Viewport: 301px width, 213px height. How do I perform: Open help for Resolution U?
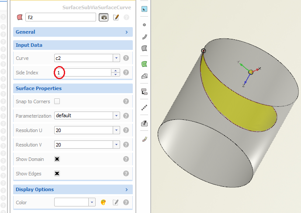click(x=126, y=130)
